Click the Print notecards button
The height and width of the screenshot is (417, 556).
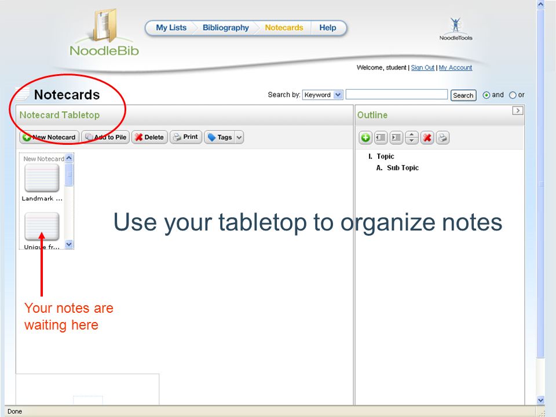[186, 137]
